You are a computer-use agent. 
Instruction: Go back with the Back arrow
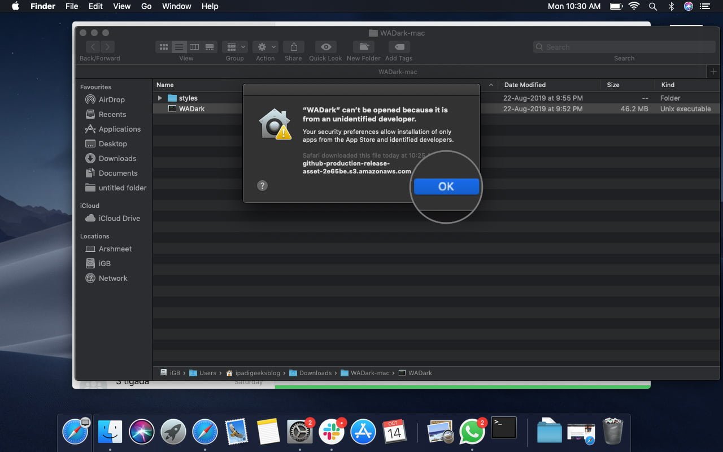tap(93, 47)
